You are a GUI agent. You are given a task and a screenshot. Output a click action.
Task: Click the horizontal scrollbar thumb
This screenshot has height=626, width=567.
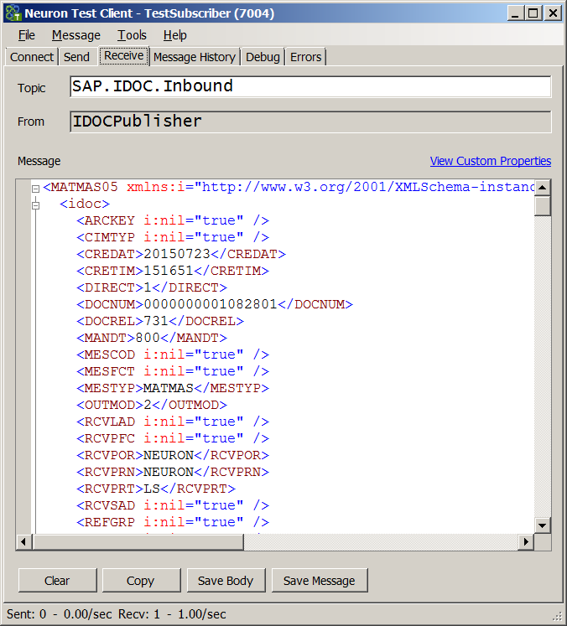(x=138, y=541)
